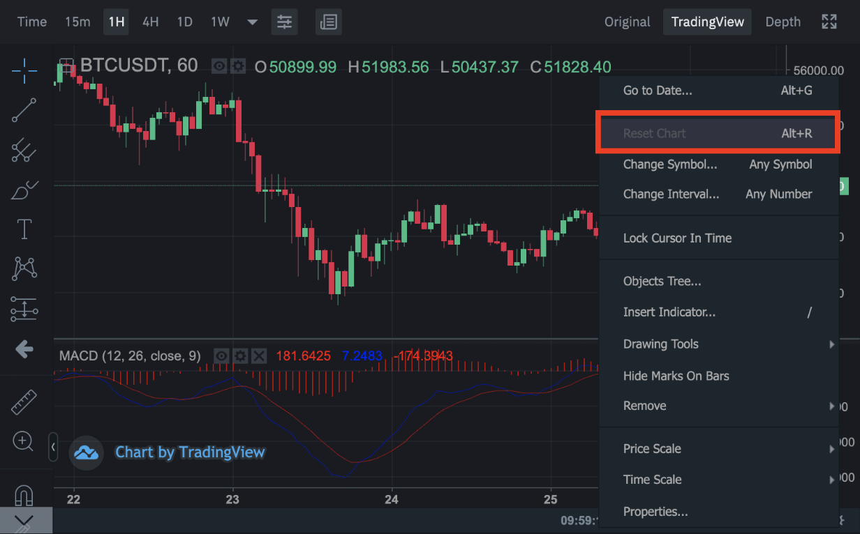Viewport: 860px width, 534px height.
Task: Collapse the left drawing toolbar
Action: [53, 447]
